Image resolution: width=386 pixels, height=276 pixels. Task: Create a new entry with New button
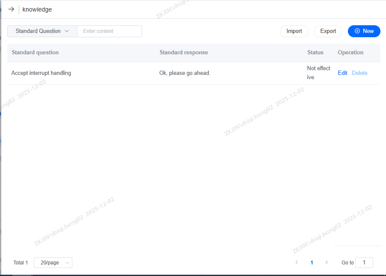click(364, 31)
